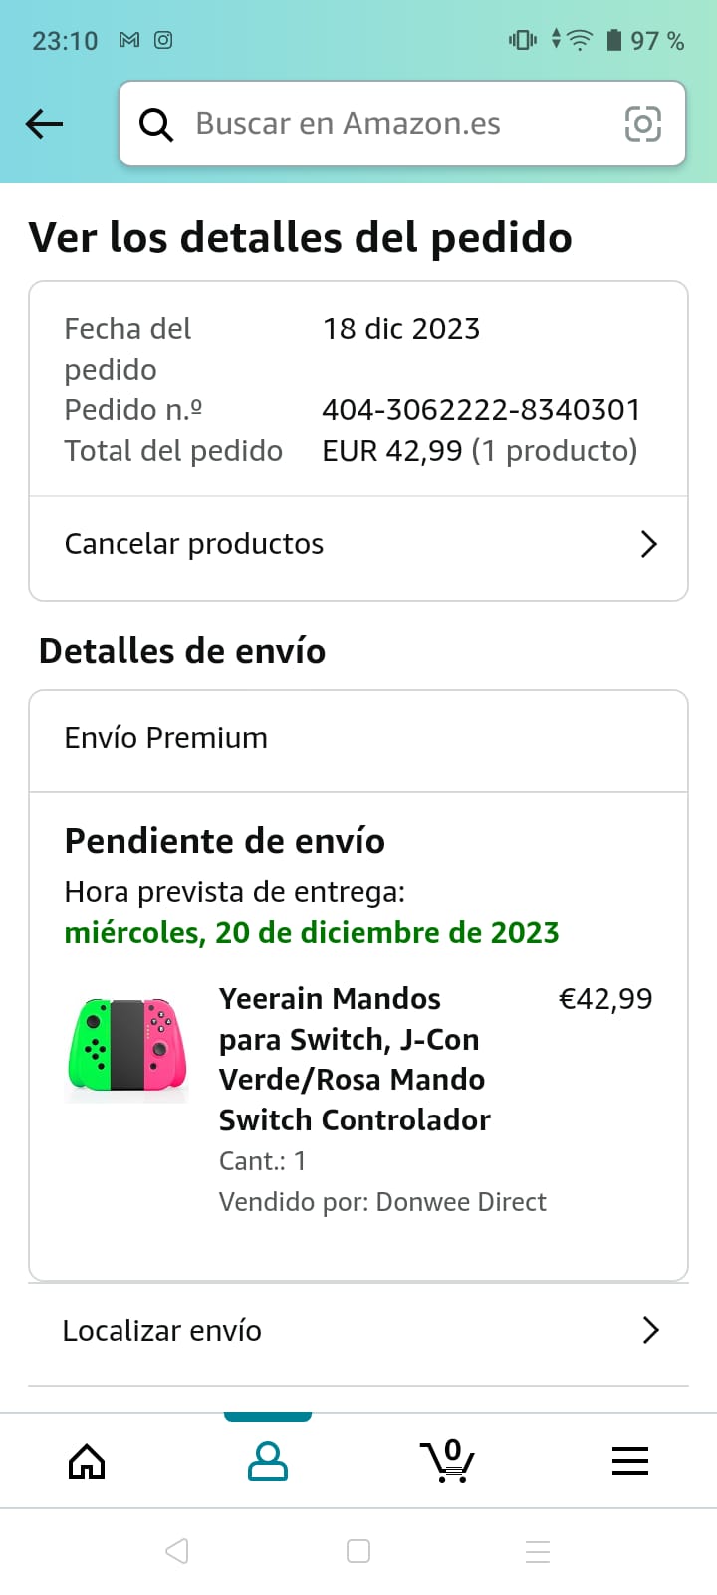This screenshot has width=717, height=1595.
Task: Go to the Home tab icon
Action: click(87, 1461)
